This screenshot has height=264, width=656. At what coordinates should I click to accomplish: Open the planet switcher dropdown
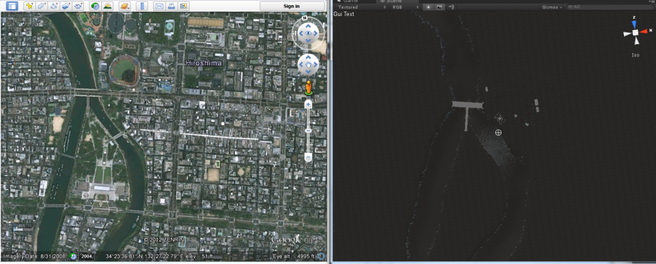coord(125,6)
